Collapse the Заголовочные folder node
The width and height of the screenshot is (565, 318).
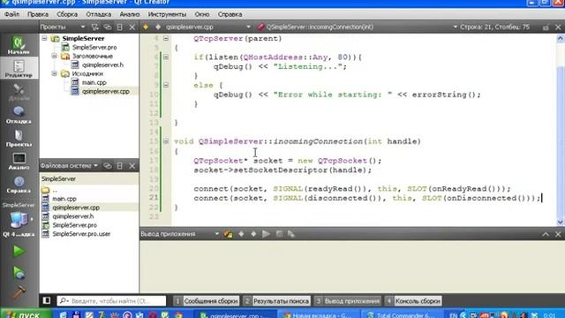coord(54,56)
